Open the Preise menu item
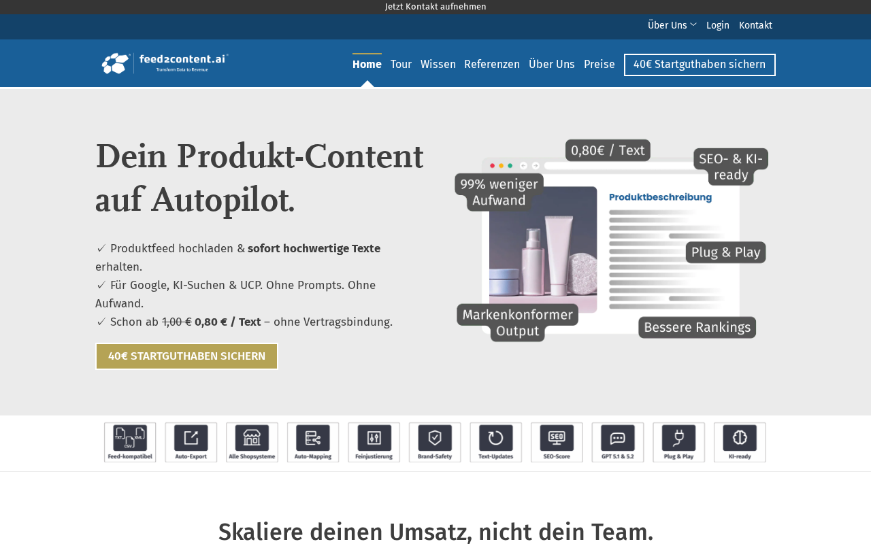Image resolution: width=871 pixels, height=544 pixels. click(599, 64)
